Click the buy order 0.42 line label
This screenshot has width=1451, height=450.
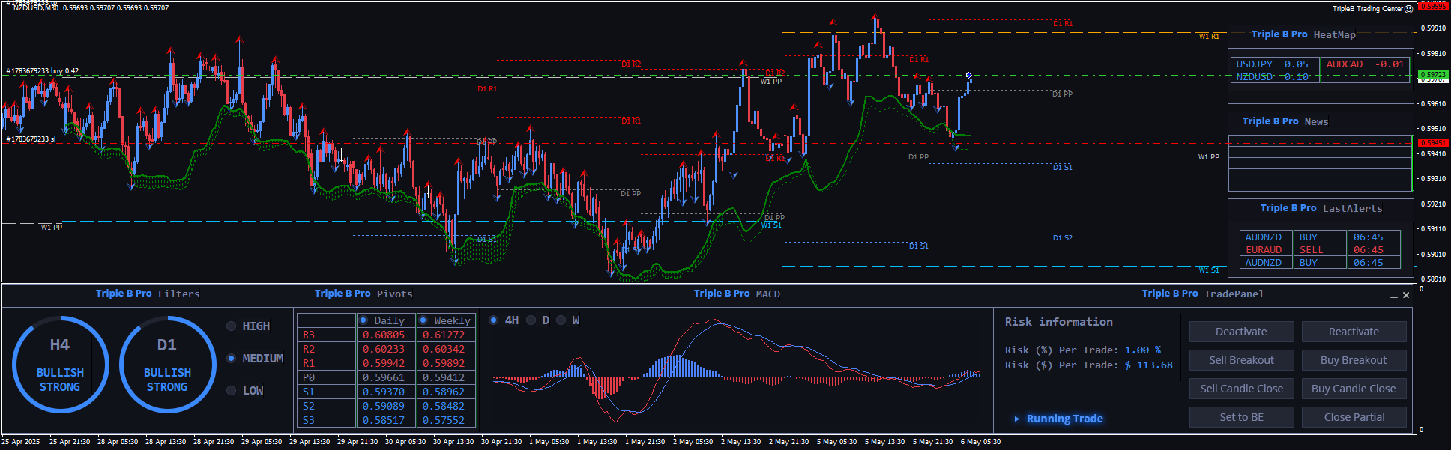pos(43,71)
